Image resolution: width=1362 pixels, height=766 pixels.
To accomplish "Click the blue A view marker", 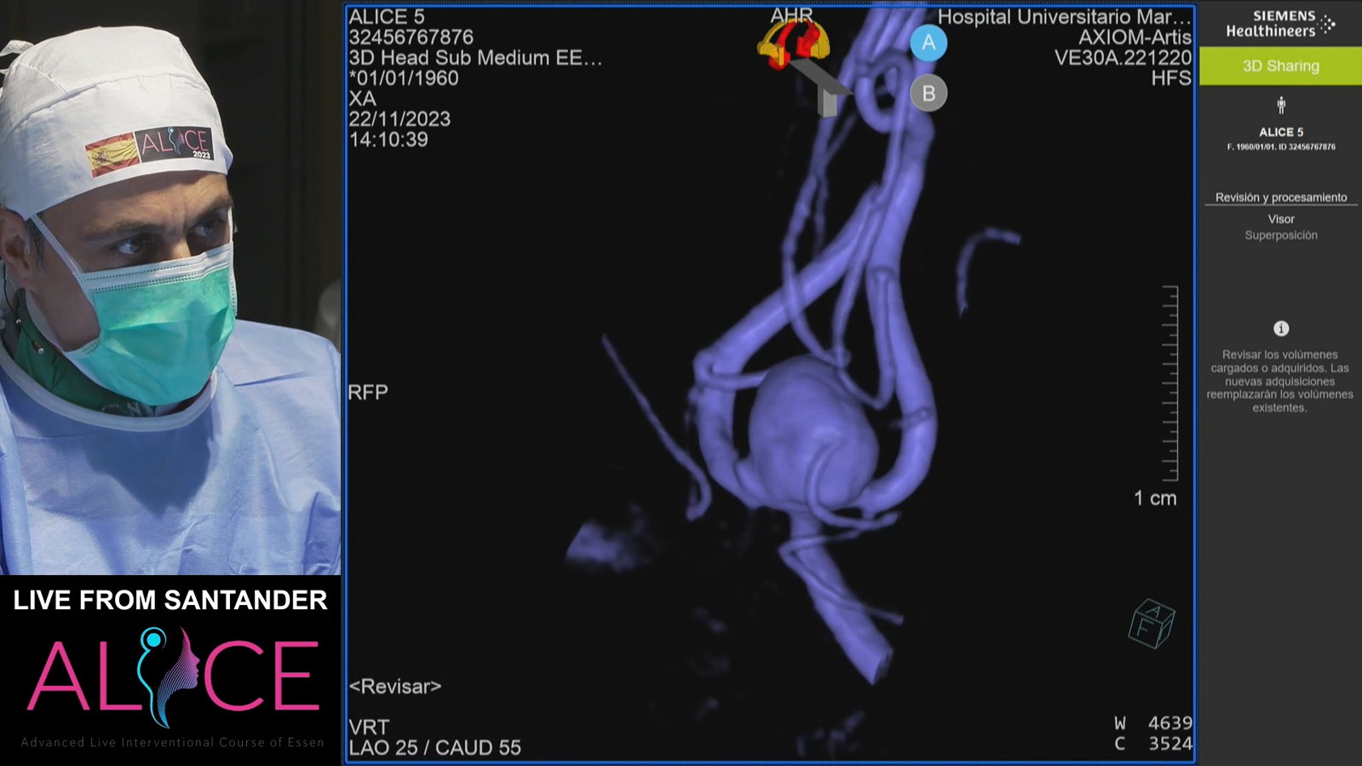I will pyautogui.click(x=928, y=43).
